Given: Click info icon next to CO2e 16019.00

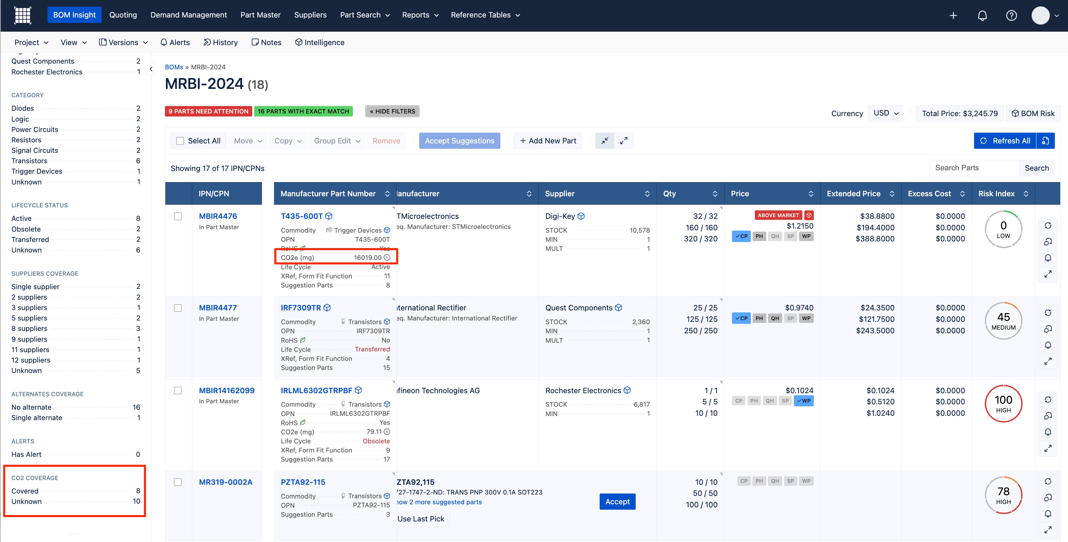Looking at the screenshot, I should click(x=387, y=258).
